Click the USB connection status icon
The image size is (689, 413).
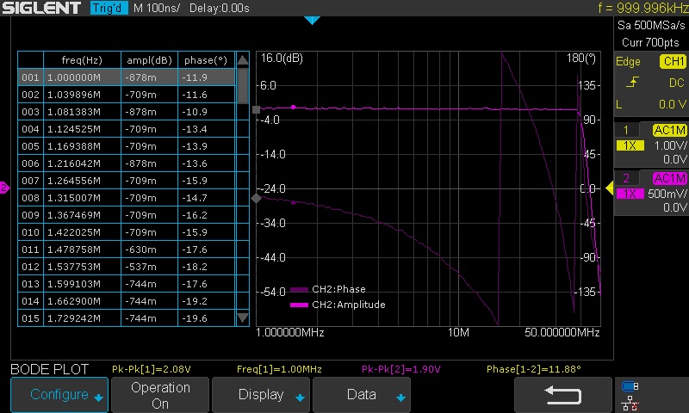click(630, 386)
